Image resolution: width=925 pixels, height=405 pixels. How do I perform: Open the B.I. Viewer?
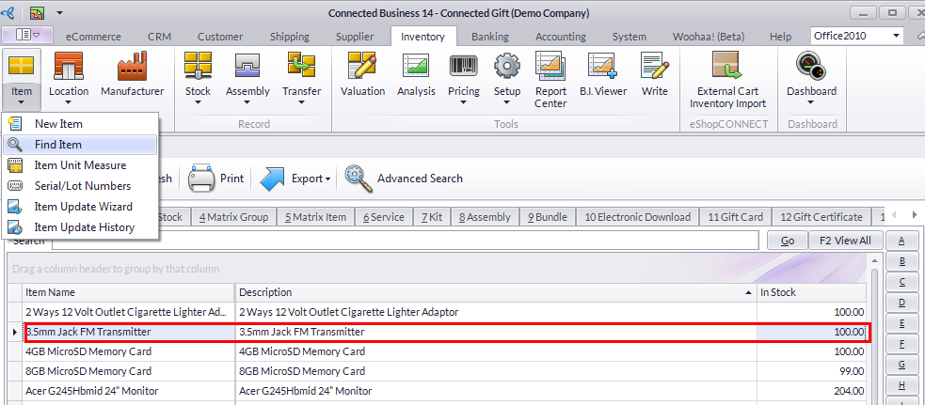point(602,74)
